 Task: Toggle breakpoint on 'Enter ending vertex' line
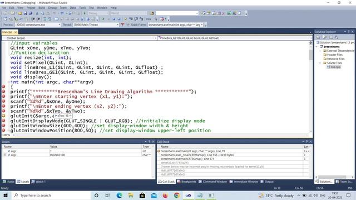pyautogui.click(x=4, y=106)
